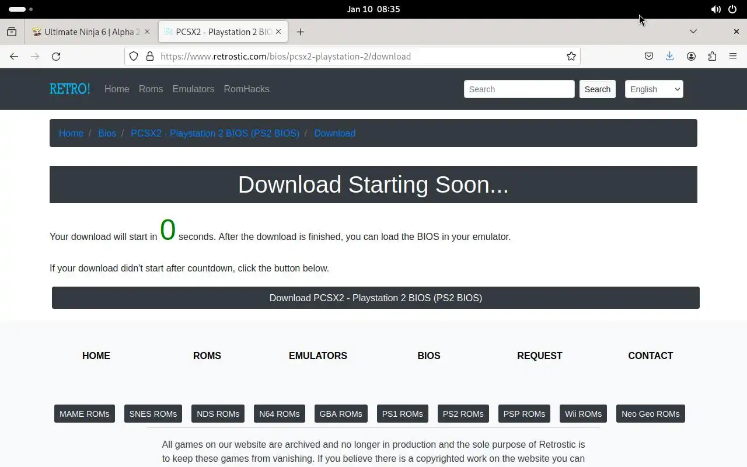Open Emulators in the navbar
The image size is (747, 467).
[x=193, y=89]
